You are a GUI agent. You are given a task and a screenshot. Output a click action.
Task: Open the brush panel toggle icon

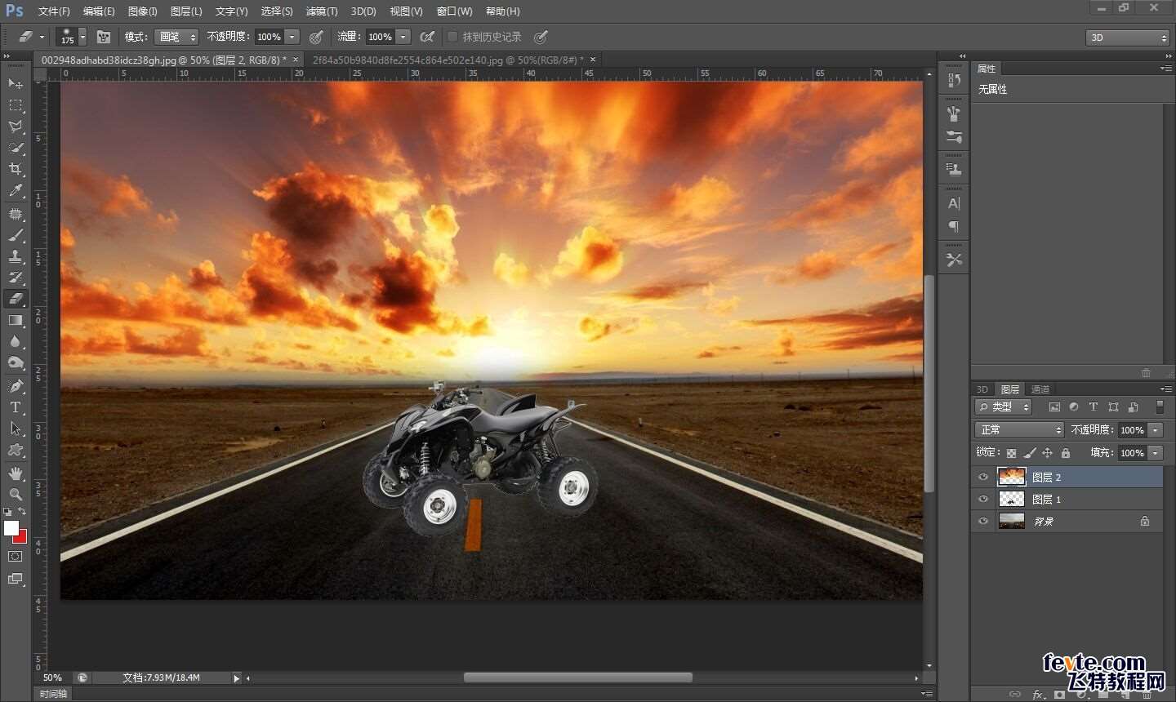pos(104,37)
